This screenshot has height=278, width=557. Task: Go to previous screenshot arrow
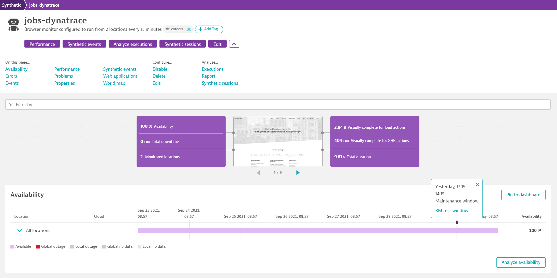[x=258, y=173]
